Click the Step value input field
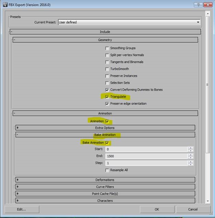 pos(146,163)
